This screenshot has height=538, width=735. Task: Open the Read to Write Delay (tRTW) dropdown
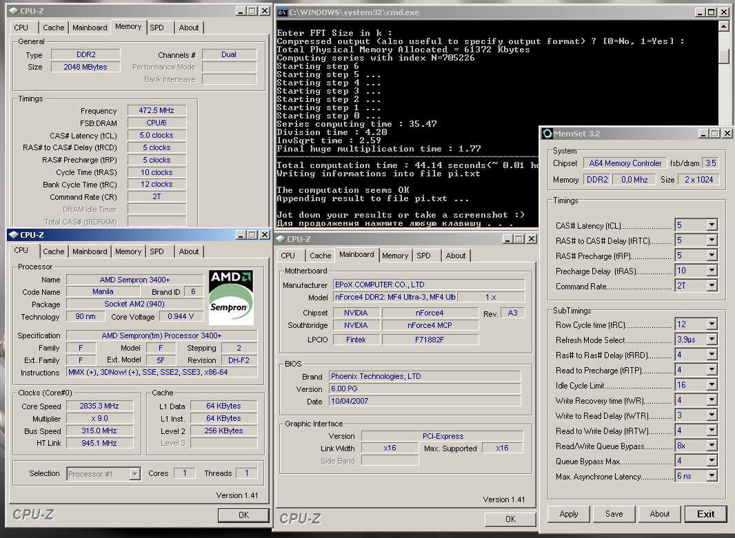click(x=712, y=431)
